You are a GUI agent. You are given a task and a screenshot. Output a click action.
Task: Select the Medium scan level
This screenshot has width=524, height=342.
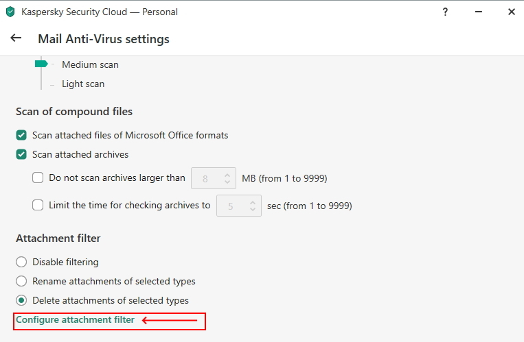coord(90,65)
